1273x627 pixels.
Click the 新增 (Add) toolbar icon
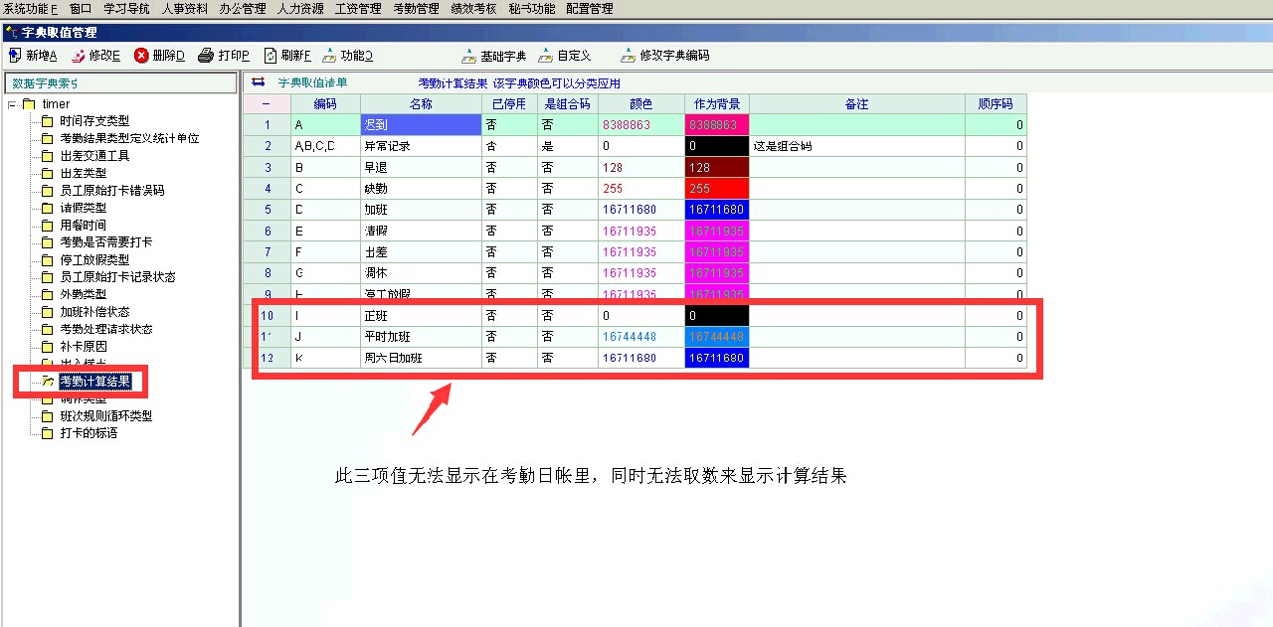point(15,56)
